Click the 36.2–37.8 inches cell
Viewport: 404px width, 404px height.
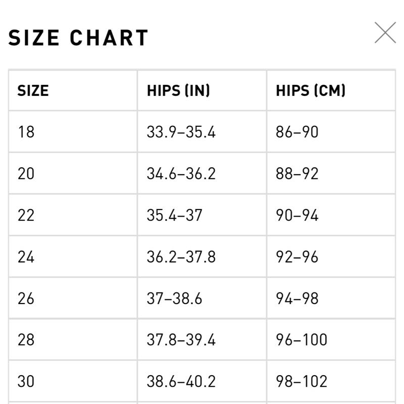[202, 257]
